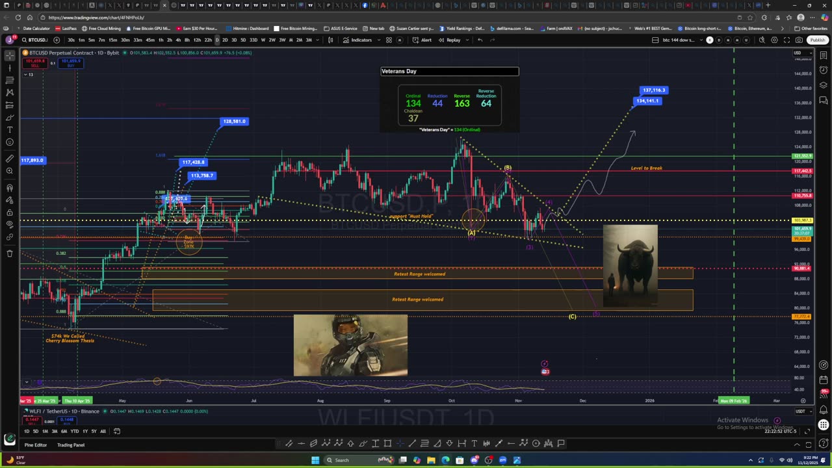Expand the Replay options dropdown arrow

(x=466, y=40)
